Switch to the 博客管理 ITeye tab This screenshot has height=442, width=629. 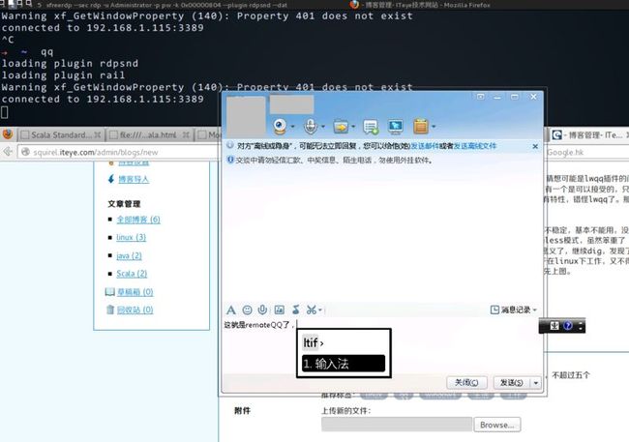[587, 134]
